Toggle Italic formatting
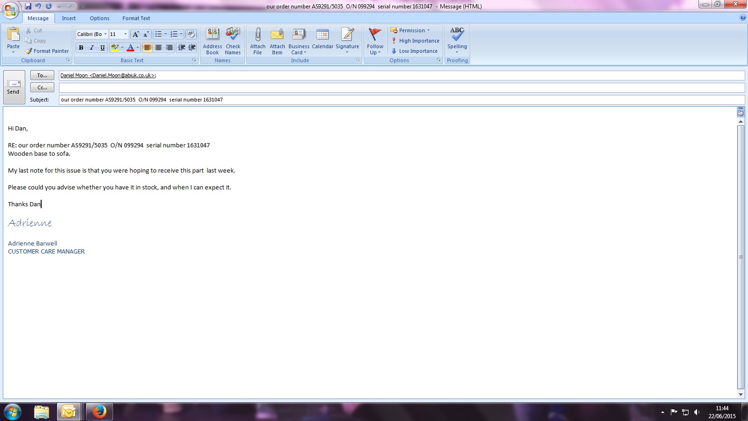This screenshot has width=748, height=421. [92, 48]
